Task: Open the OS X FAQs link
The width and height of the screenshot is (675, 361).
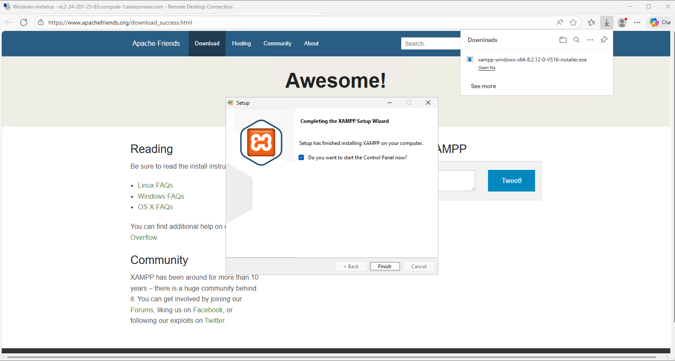Action: 155,207
